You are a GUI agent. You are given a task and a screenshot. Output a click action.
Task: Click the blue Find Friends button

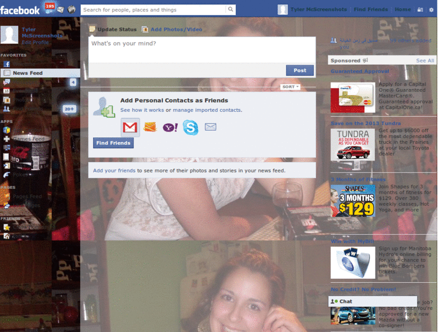[x=114, y=143]
